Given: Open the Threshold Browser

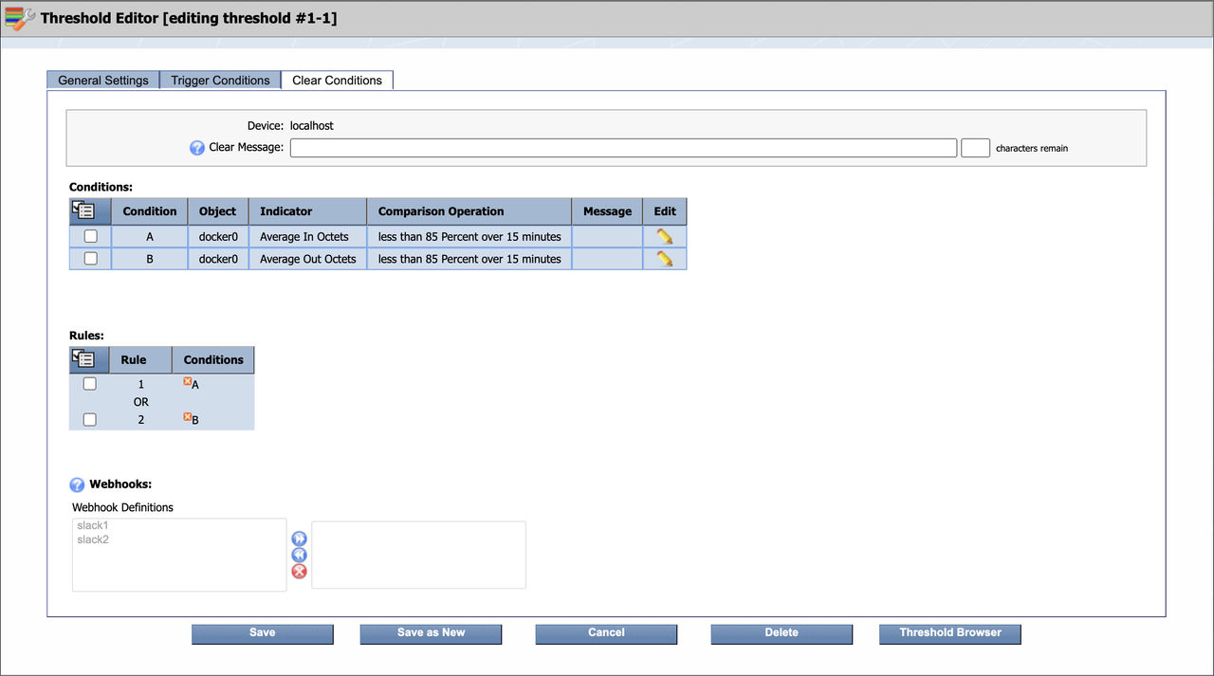Looking at the screenshot, I should 949,633.
